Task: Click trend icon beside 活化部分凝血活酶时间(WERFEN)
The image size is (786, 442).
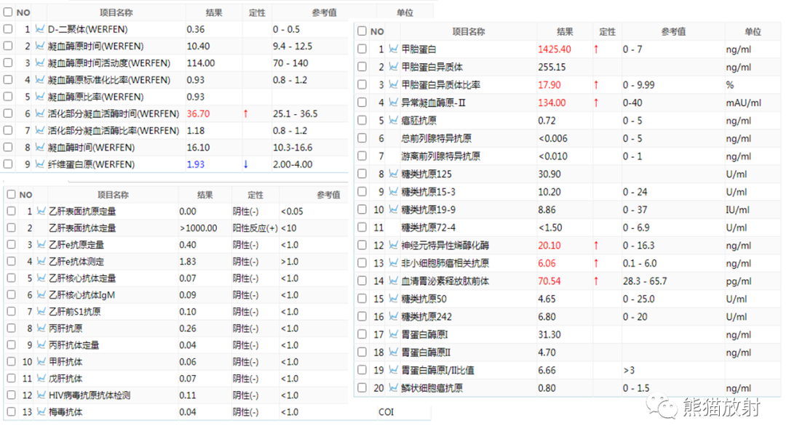Action: 39,113
